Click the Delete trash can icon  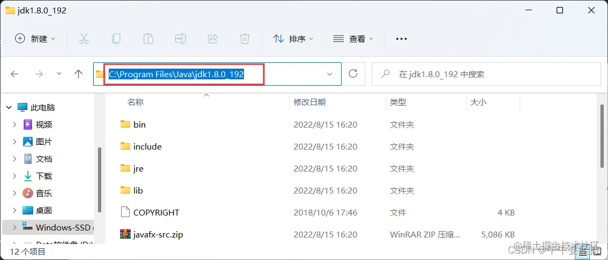[x=245, y=39]
